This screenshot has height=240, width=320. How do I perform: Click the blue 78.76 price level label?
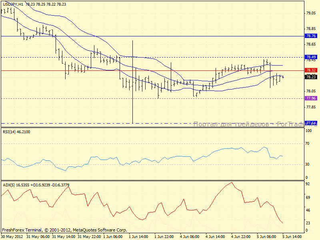tap(311, 36)
